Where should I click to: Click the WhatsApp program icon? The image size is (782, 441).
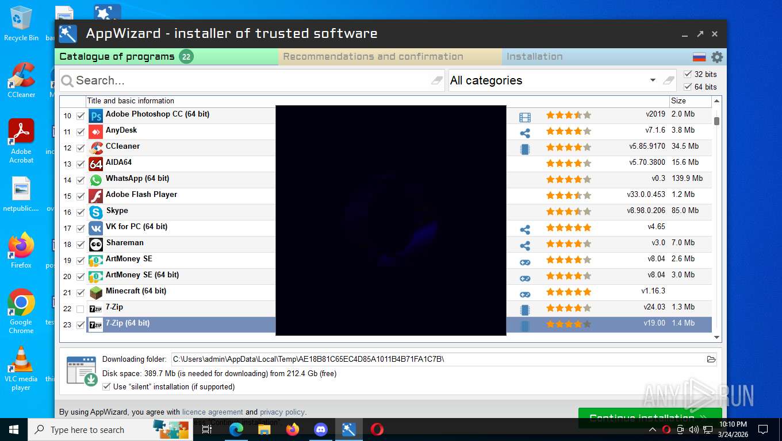(96, 180)
